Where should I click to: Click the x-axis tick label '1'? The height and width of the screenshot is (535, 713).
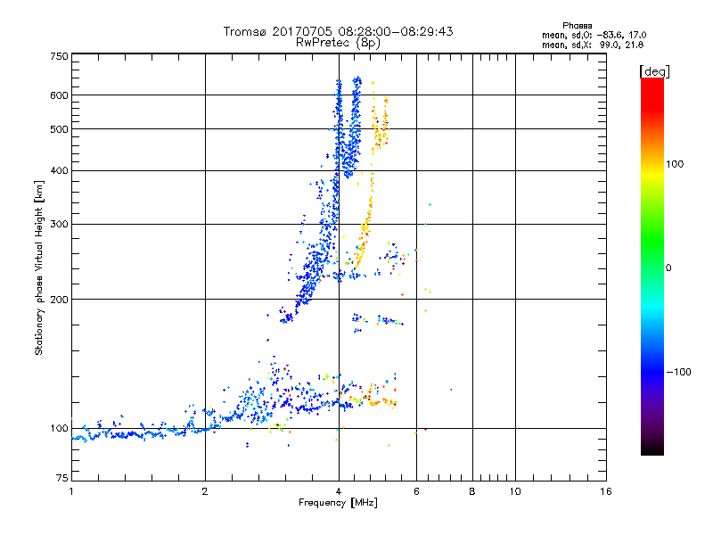click(x=71, y=491)
